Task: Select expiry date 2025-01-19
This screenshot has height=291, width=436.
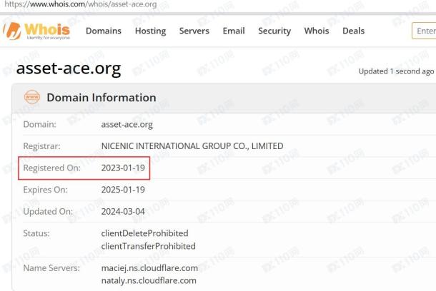Action: 123,190
